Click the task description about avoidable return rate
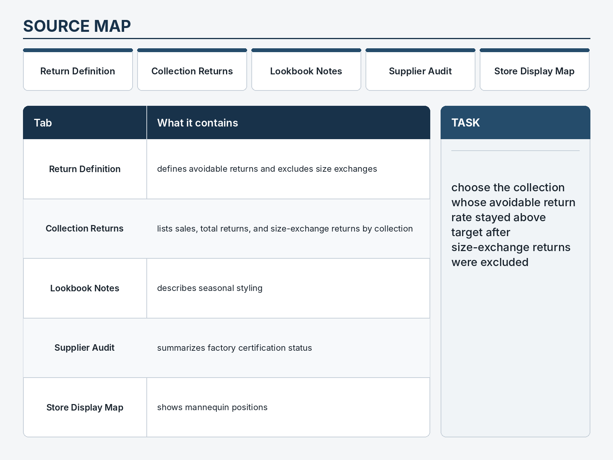Screen dimensions: 613x460 pos(513,225)
